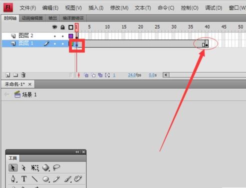Toggle lock on all layers via padlock icon

pyautogui.click(x=62, y=27)
